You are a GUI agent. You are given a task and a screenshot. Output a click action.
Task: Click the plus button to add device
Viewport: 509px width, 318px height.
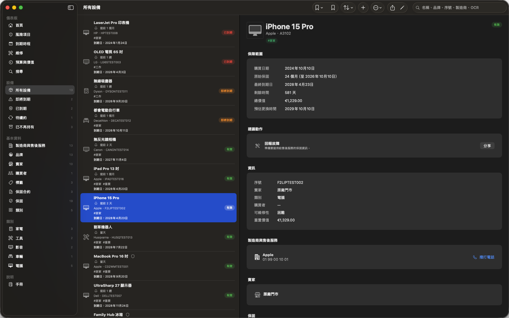(x=363, y=8)
